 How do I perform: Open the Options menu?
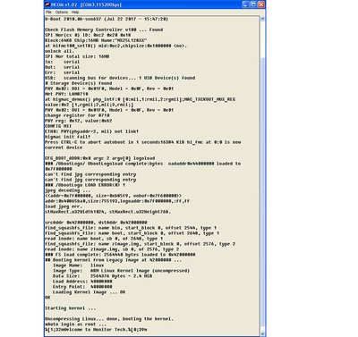(62, 13)
